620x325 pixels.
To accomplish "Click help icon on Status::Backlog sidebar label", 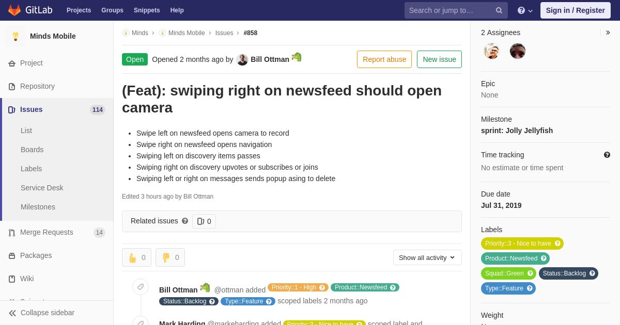I will pyautogui.click(x=592, y=273).
